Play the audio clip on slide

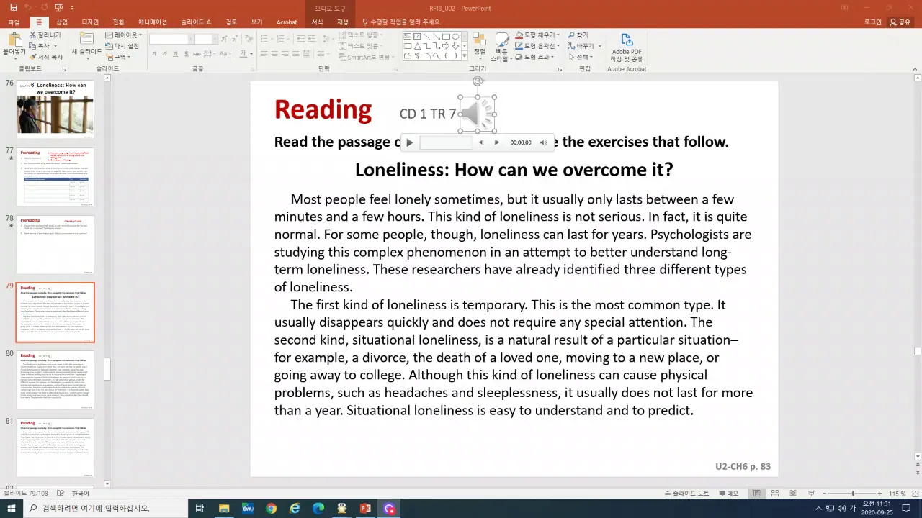[x=409, y=142]
